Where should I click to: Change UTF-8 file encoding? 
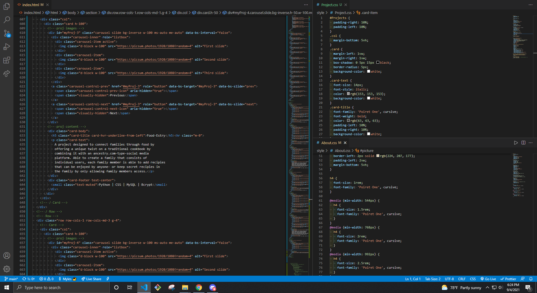point(449,279)
